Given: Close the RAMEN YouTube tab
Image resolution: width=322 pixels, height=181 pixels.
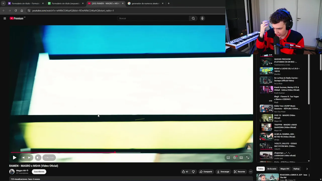Looking at the screenshot, I should pyautogui.click(x=123, y=4).
